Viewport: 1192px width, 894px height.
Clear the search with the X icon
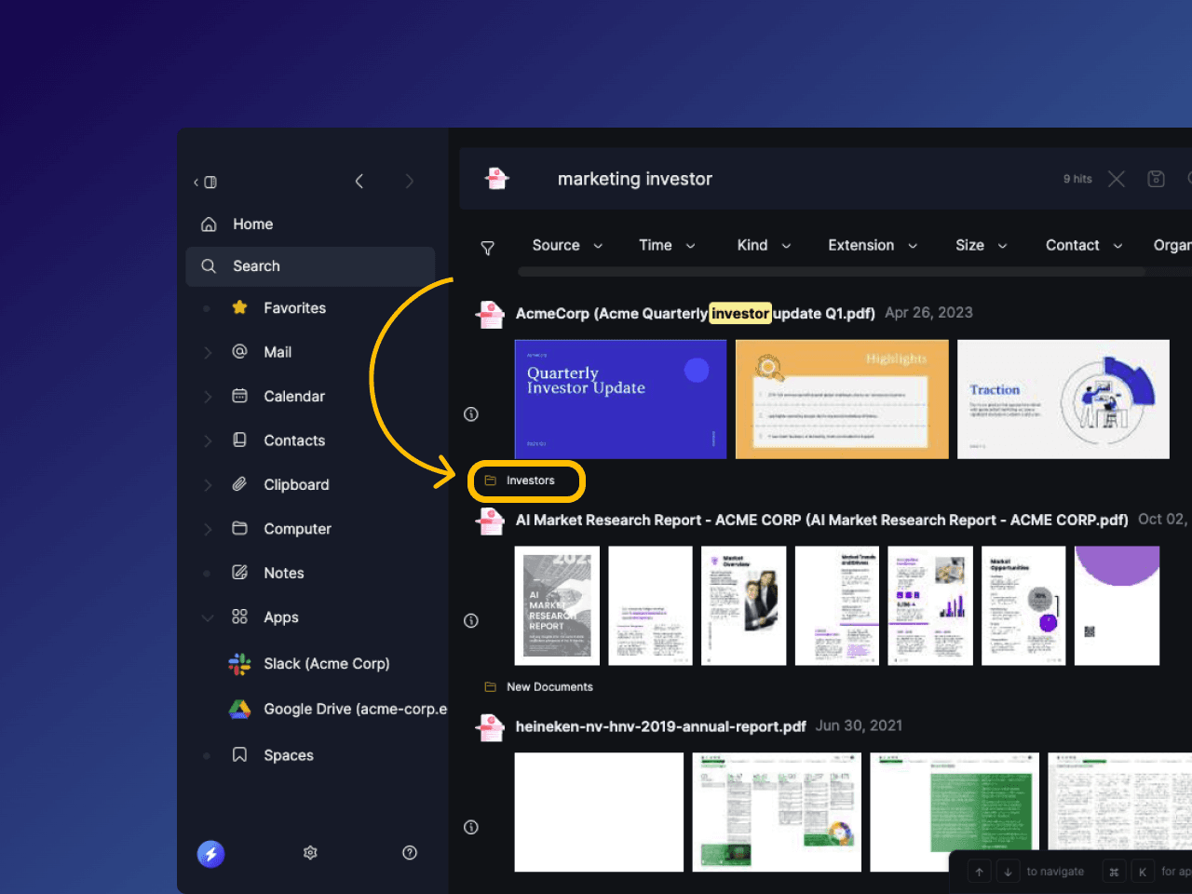coord(1116,179)
